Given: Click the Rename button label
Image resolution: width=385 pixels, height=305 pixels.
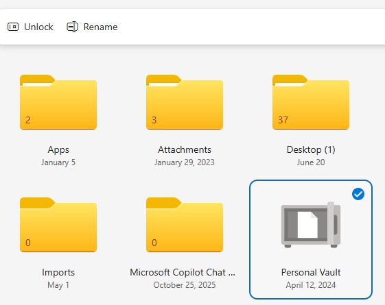Looking at the screenshot, I should coord(100,27).
